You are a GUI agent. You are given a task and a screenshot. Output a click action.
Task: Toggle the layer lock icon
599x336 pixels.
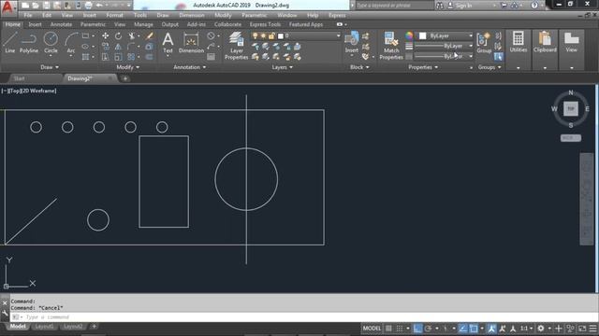click(x=271, y=35)
